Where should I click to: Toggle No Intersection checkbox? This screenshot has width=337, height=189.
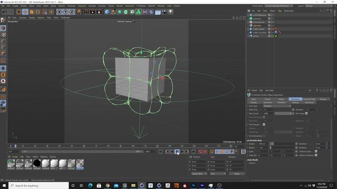point(264,136)
